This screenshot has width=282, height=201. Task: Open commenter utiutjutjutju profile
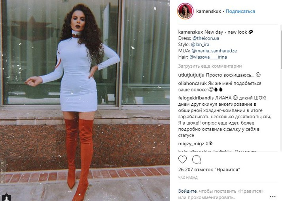tap(191, 75)
